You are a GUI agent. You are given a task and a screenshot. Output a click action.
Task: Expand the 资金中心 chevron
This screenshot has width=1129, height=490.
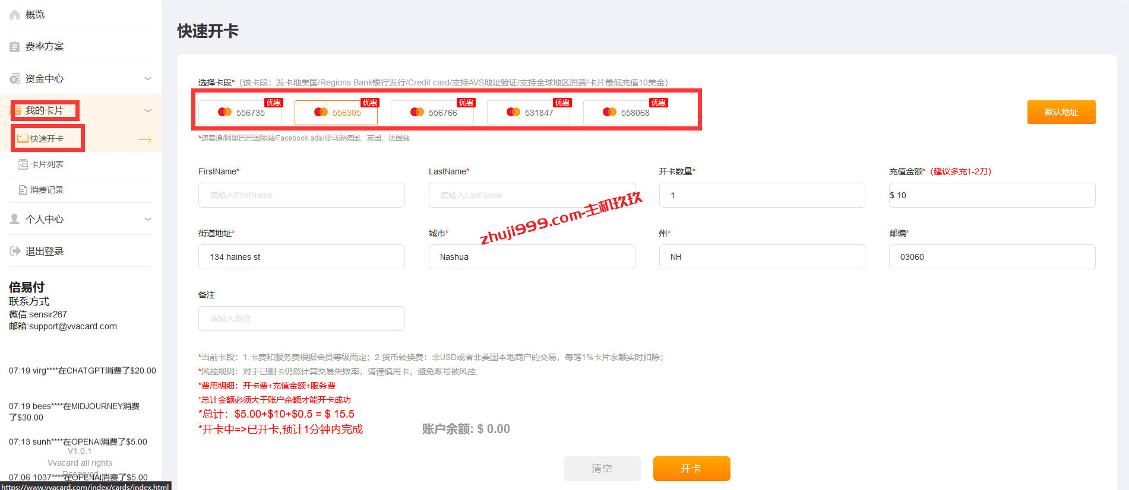pyautogui.click(x=148, y=78)
